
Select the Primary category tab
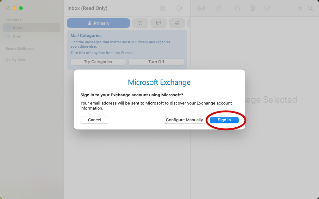(x=98, y=23)
